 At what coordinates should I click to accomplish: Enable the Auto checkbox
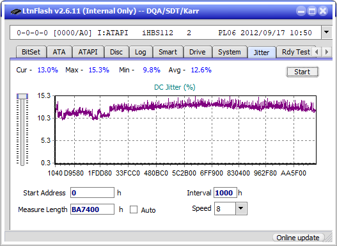point(134,209)
